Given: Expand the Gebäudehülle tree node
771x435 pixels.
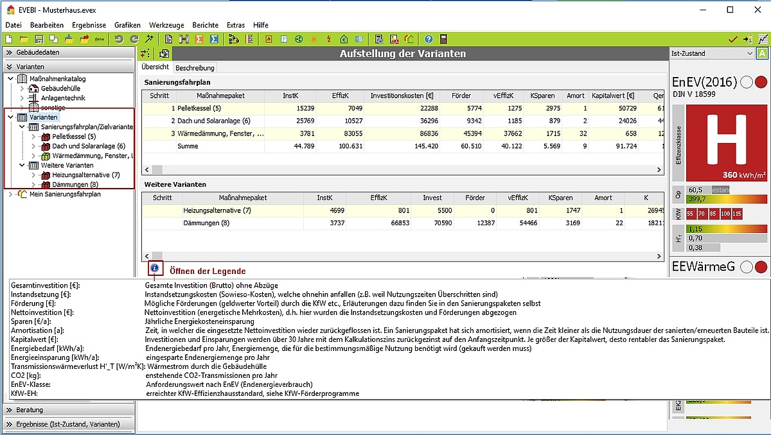Looking at the screenshot, I should 22,89.
